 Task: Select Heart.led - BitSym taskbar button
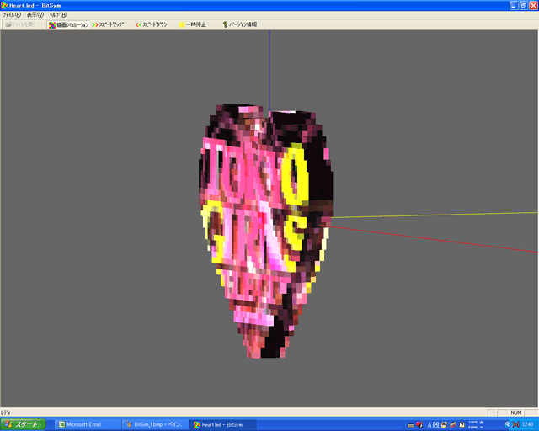(222, 424)
